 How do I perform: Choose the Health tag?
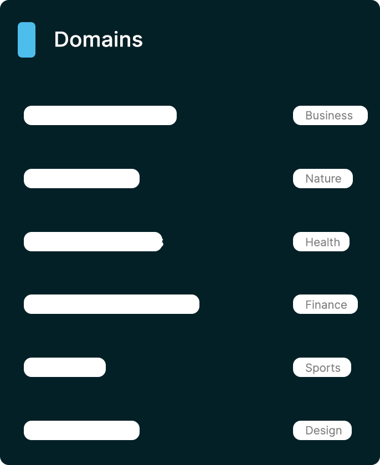point(321,242)
